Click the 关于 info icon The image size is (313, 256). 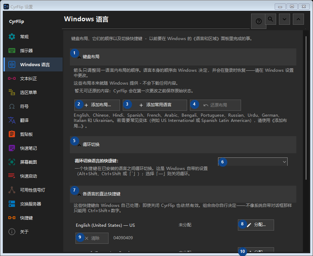[12, 232]
